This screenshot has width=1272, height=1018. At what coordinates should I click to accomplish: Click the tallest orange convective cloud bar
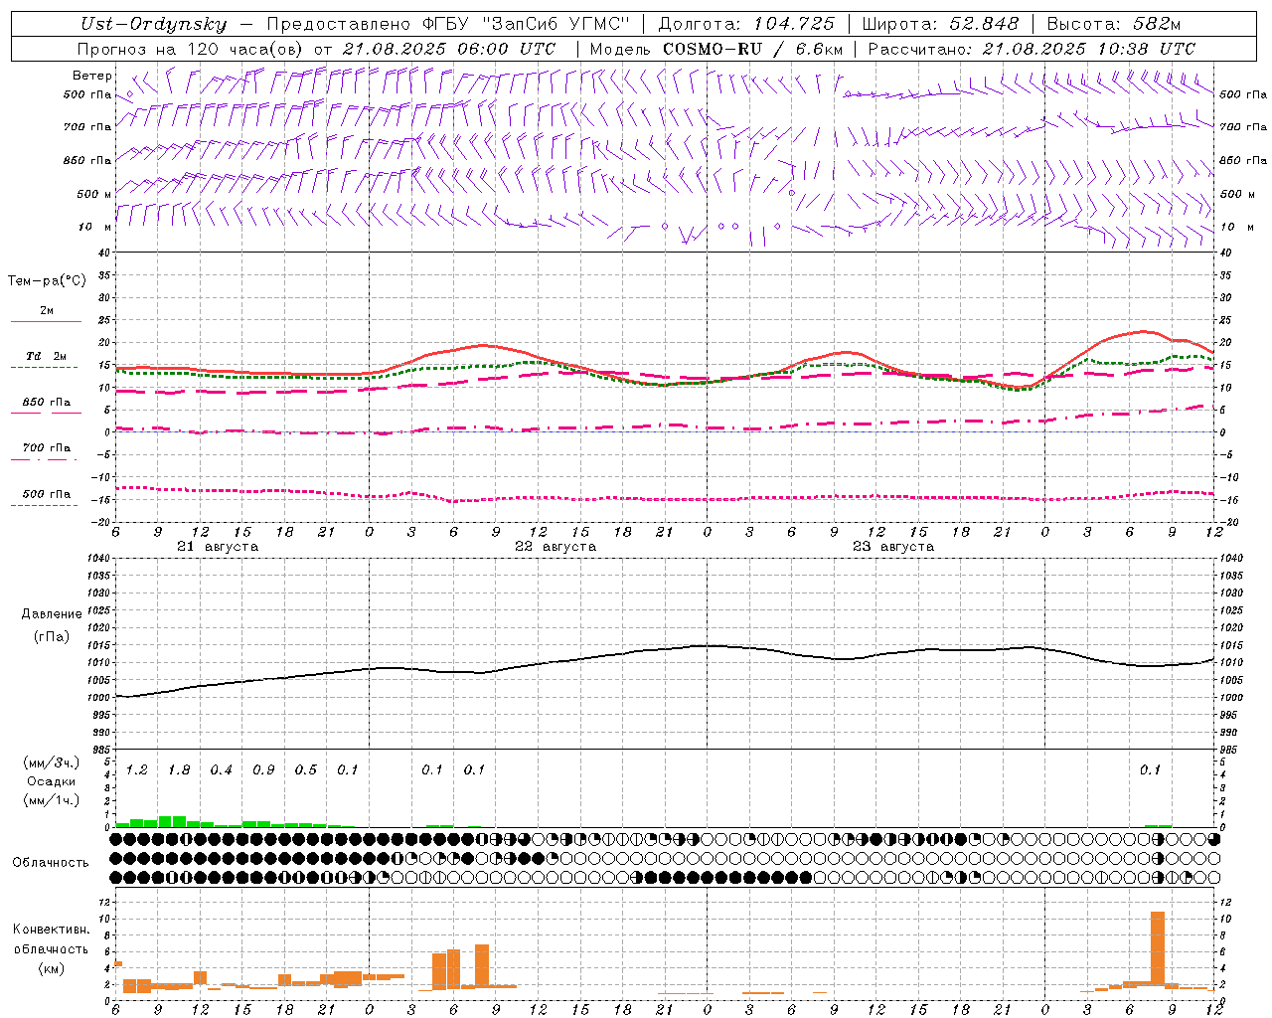click(1158, 946)
